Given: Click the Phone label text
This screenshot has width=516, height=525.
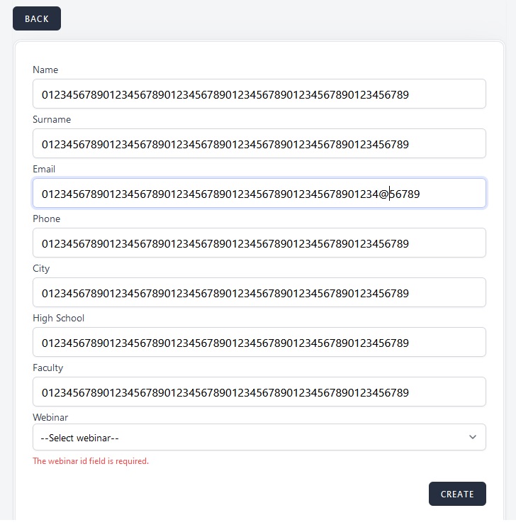Looking at the screenshot, I should coord(47,219).
